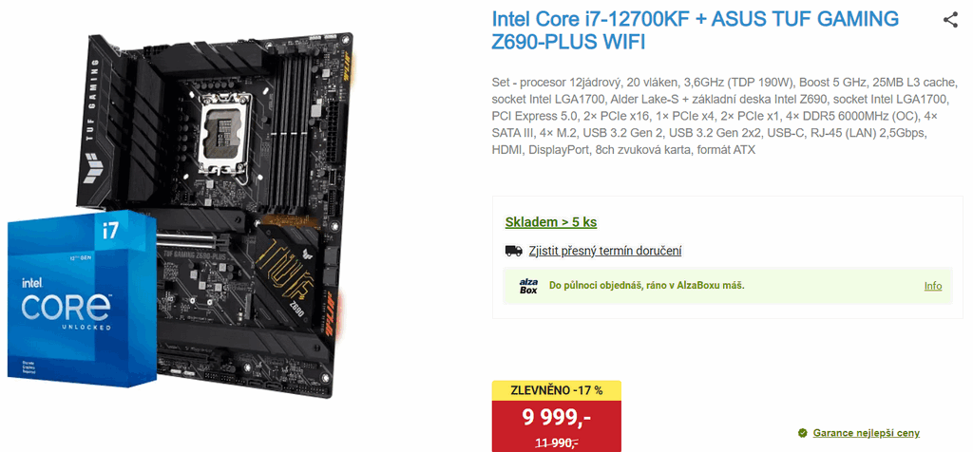Click the delivery truck icon

[x=513, y=251]
